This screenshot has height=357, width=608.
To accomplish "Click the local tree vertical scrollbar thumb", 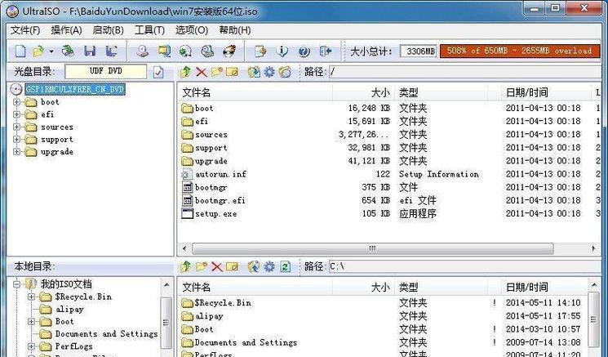I will (166, 323).
